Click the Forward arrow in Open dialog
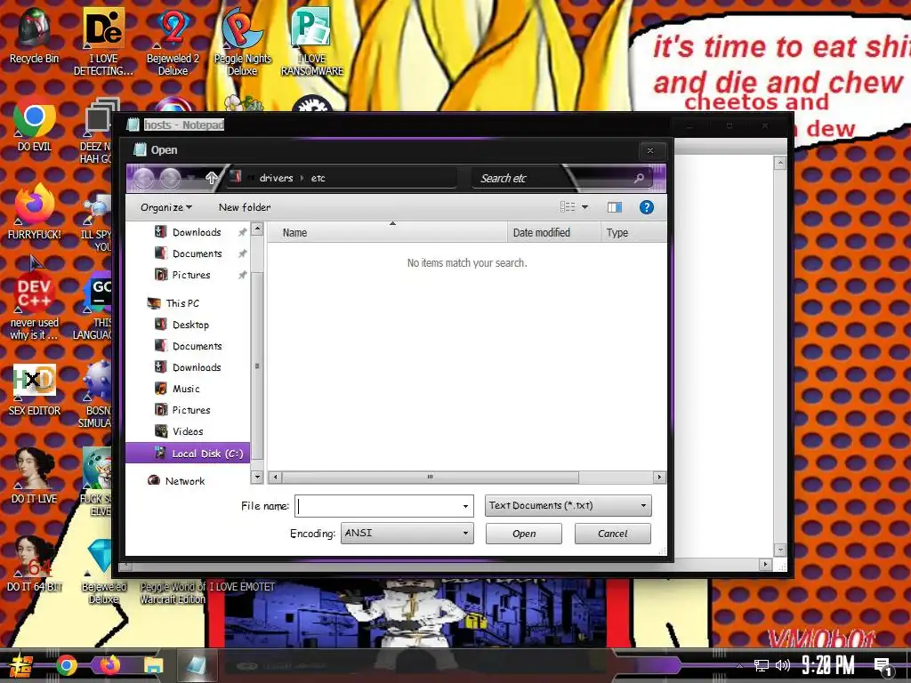Screen dimensions: 911x683 (170, 178)
